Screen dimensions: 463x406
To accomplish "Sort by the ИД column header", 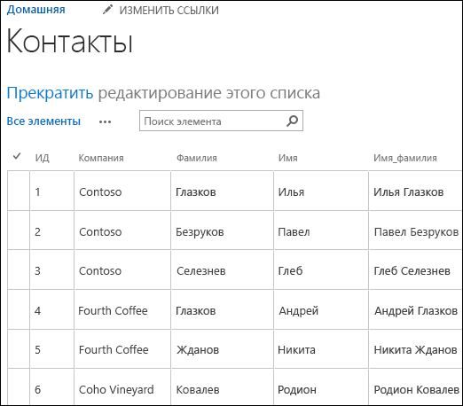I will pyautogui.click(x=42, y=158).
